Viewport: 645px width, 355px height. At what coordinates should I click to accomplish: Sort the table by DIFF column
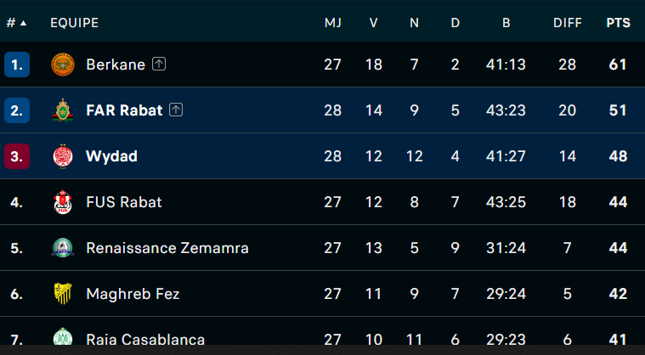coord(568,23)
